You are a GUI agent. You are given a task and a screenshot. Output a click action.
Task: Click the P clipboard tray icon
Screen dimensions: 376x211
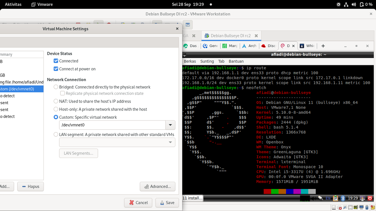point(335,198)
